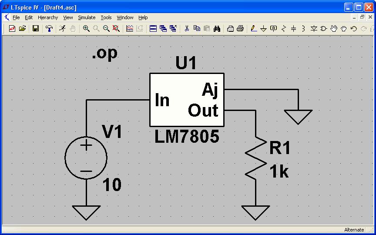Tile windows horizontally
Viewport: 376px width, 235px height.
point(153,29)
